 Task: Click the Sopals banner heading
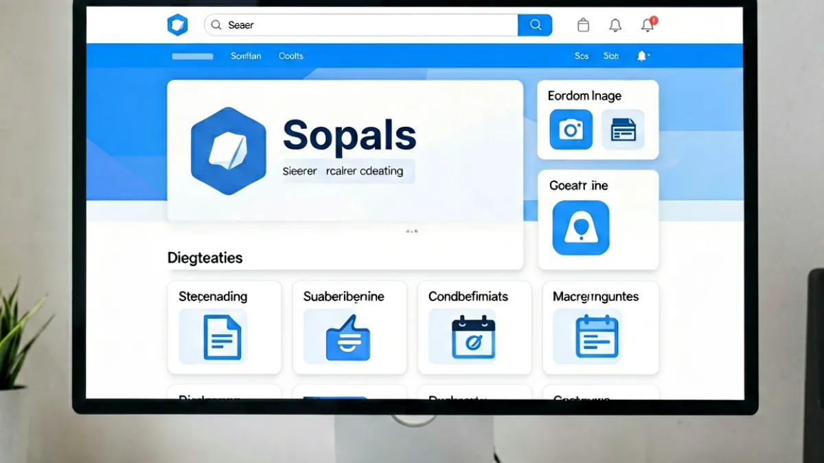(x=350, y=134)
